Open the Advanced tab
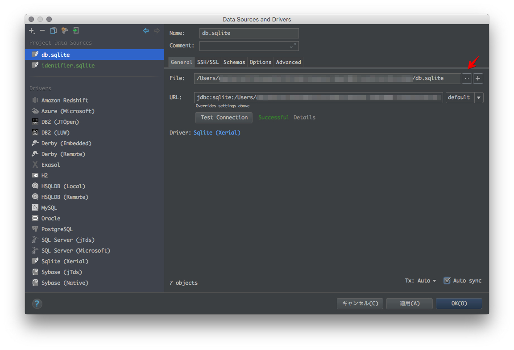514x350 pixels. [x=289, y=62]
